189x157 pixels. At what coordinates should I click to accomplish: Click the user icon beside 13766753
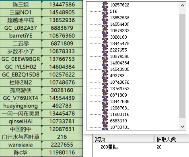click(105, 89)
